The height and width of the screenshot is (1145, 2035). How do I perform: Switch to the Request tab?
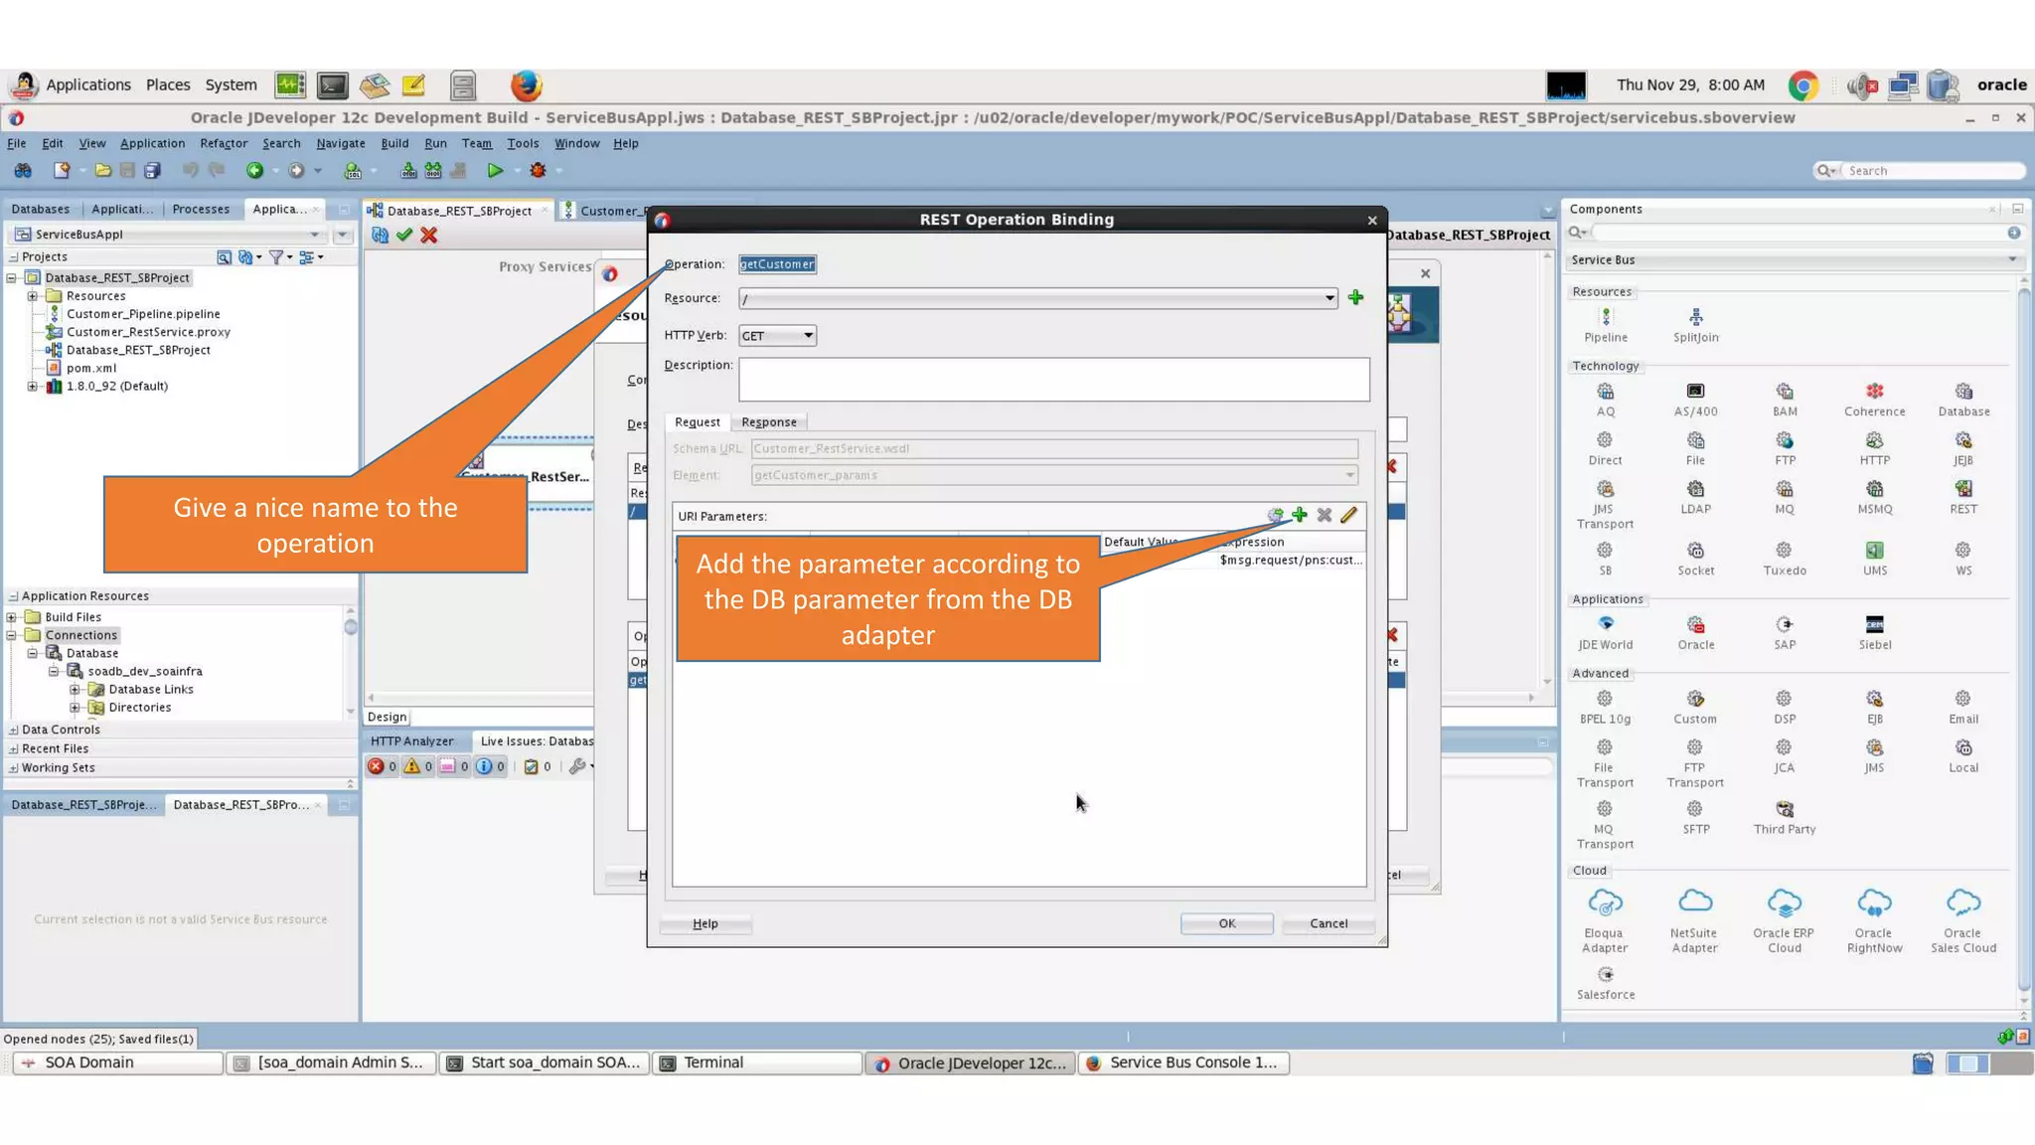click(697, 422)
